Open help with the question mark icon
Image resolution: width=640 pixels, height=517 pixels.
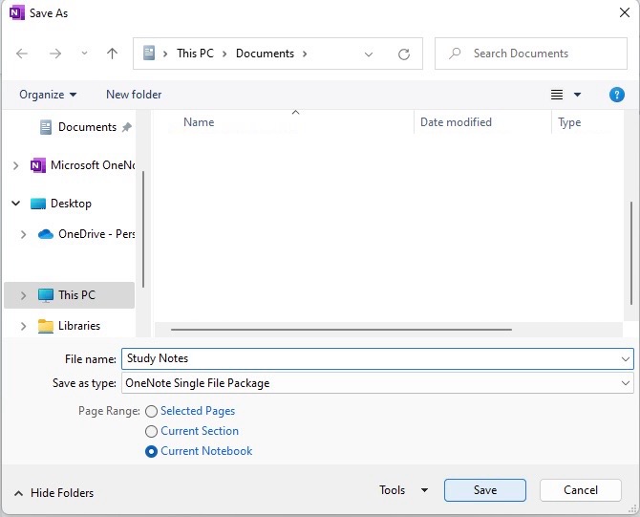[617, 95]
